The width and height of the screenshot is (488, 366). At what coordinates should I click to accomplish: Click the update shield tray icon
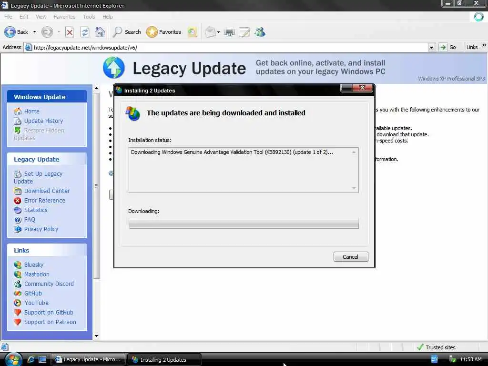coord(452,359)
